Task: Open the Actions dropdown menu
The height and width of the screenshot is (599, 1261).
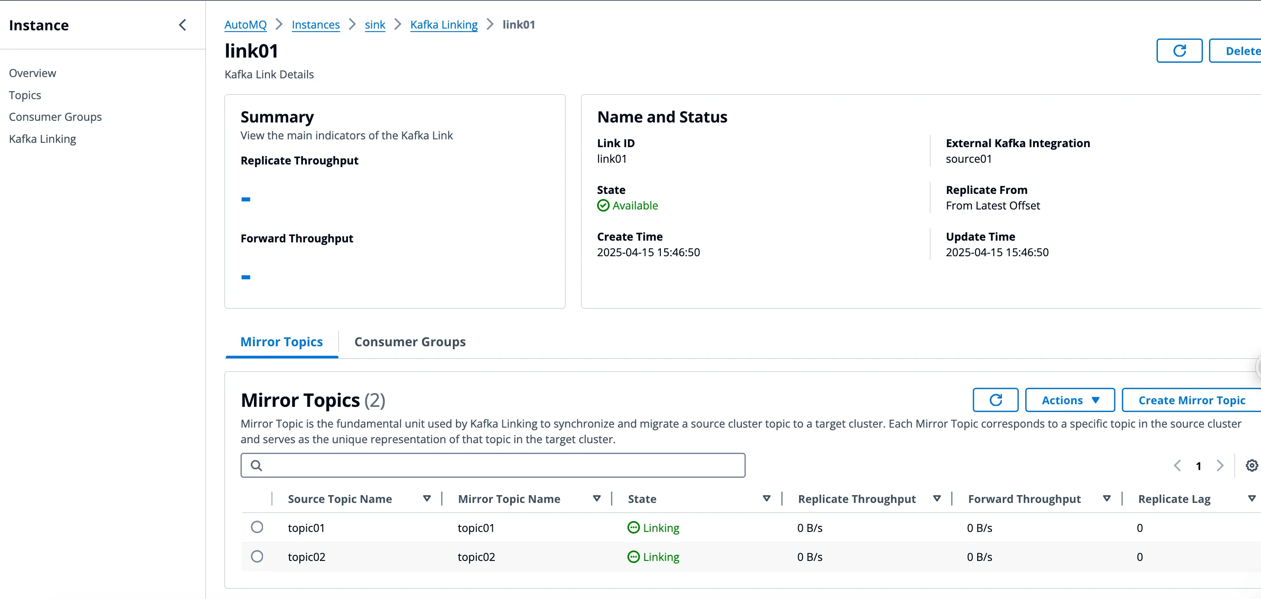Action: (1069, 400)
